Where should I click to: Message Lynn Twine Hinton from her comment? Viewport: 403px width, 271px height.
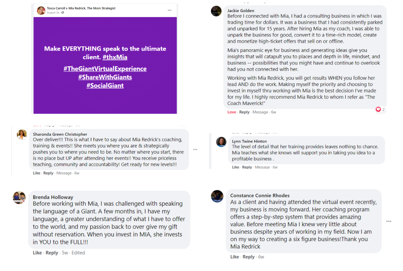point(262,167)
